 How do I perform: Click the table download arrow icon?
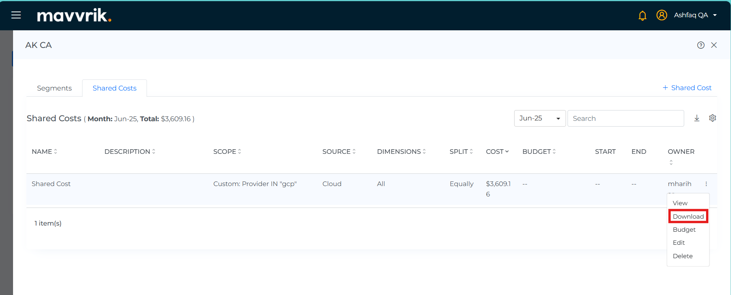point(697,118)
